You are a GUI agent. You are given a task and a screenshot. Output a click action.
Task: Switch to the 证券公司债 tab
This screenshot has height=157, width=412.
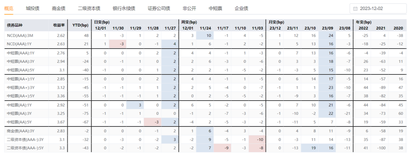tap(159, 8)
